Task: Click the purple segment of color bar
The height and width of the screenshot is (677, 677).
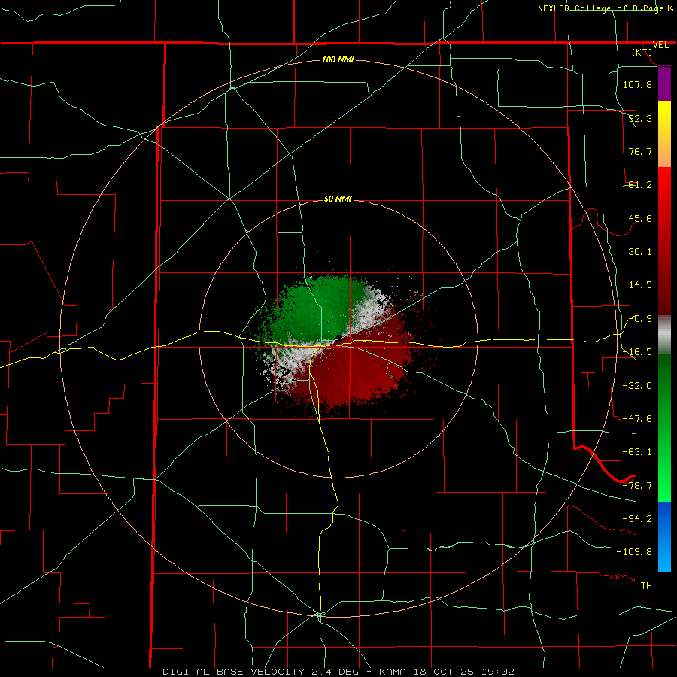Action: click(664, 84)
